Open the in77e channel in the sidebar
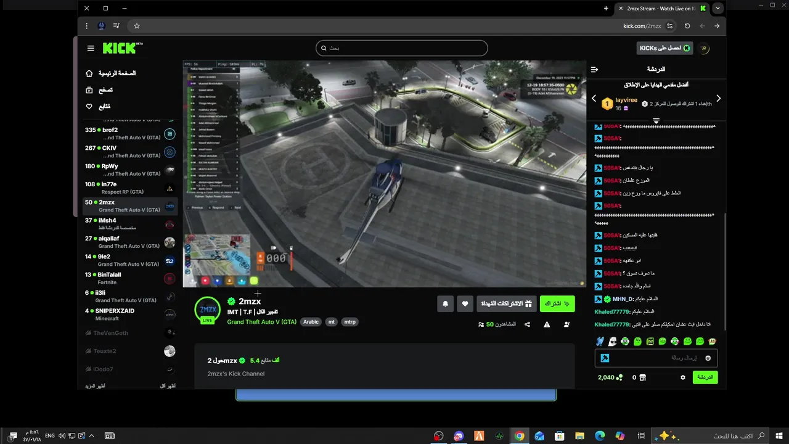The height and width of the screenshot is (444, 789). point(130,188)
